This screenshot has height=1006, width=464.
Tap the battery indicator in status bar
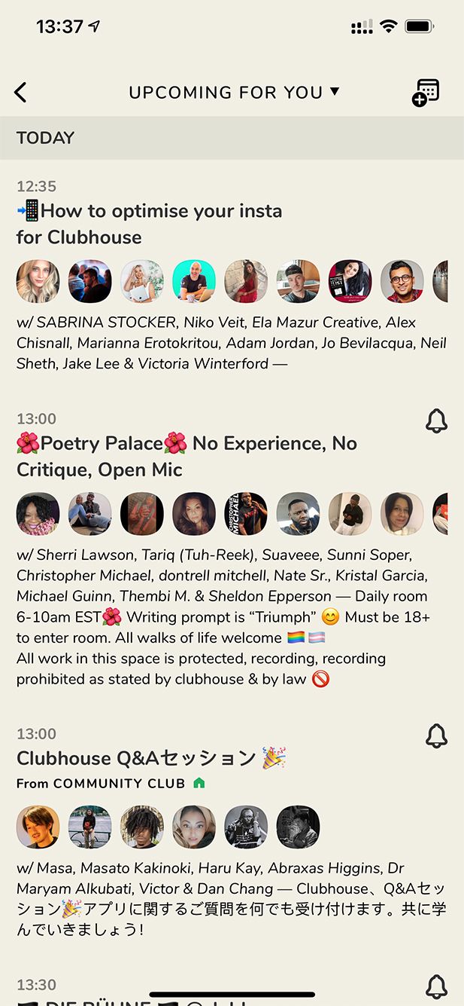click(420, 27)
